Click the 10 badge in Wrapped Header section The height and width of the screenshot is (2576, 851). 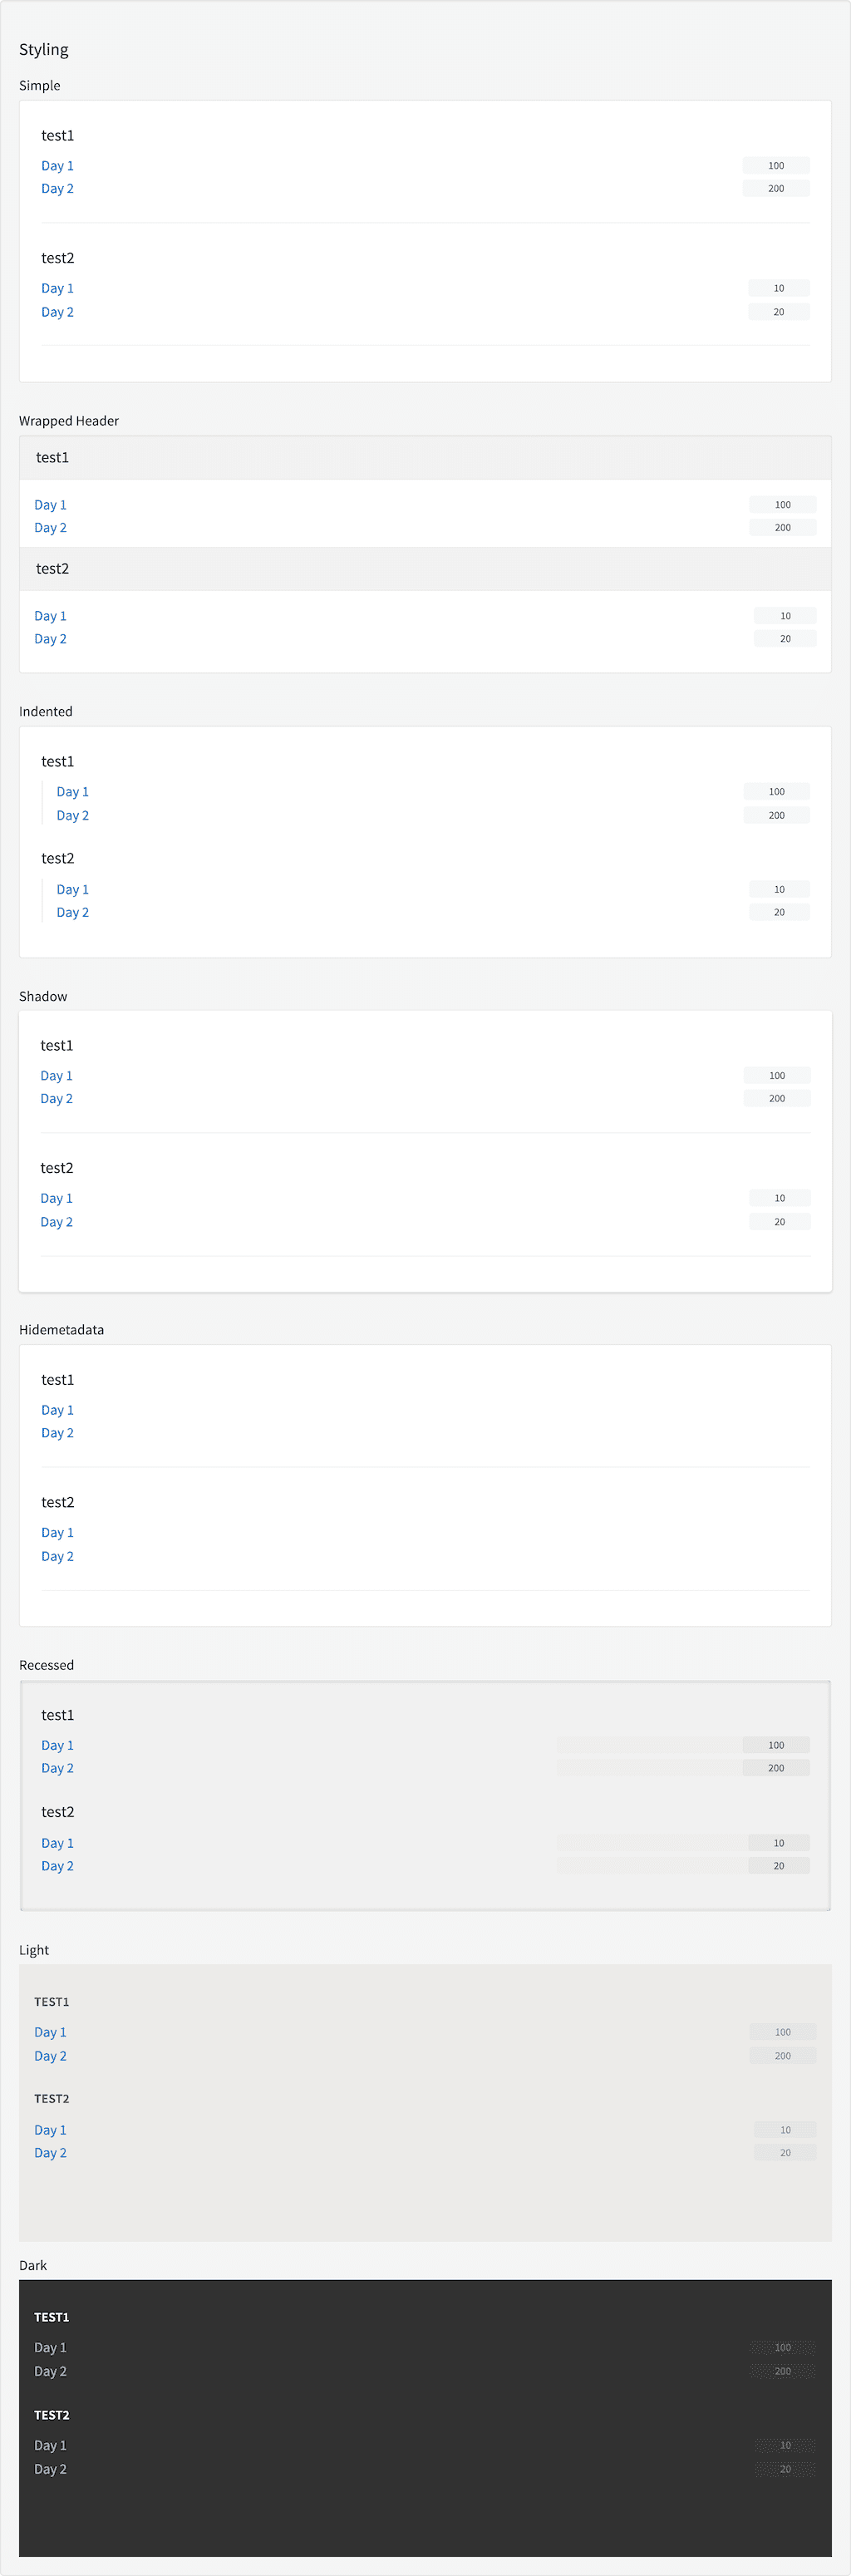[785, 616]
